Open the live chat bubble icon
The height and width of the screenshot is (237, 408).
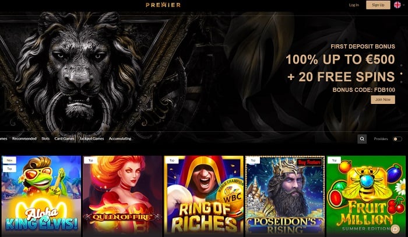[395, 229]
